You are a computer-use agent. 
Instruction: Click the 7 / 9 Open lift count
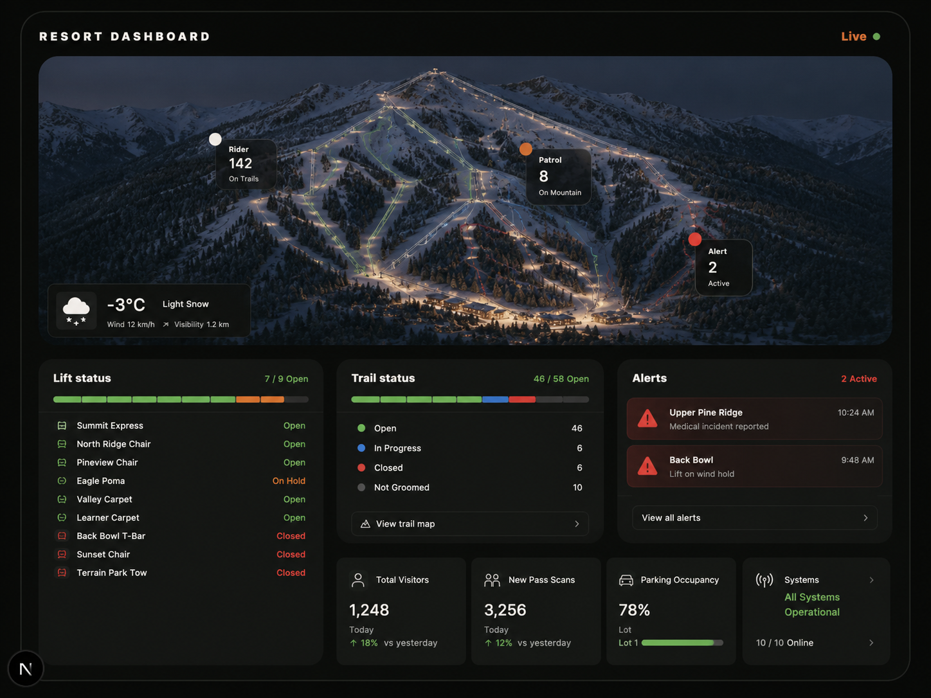[x=286, y=379]
